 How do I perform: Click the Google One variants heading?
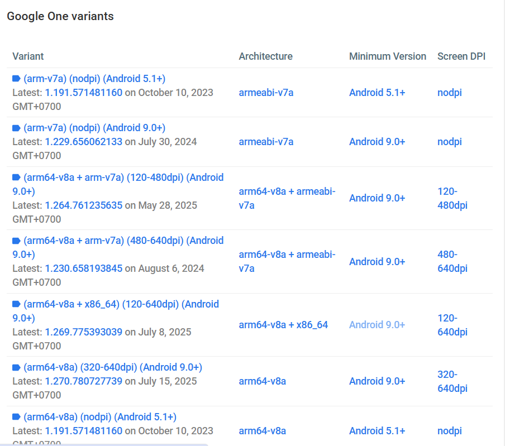click(x=60, y=16)
